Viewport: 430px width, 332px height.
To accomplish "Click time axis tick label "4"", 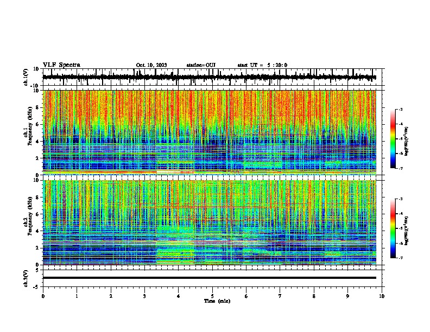I will coord(179,296).
